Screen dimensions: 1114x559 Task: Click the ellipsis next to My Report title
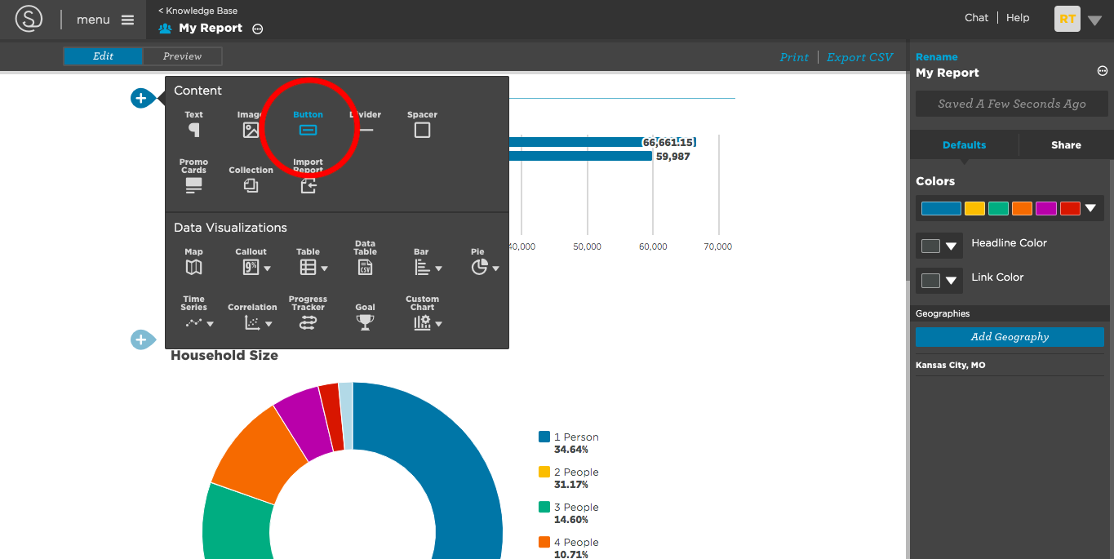258,29
